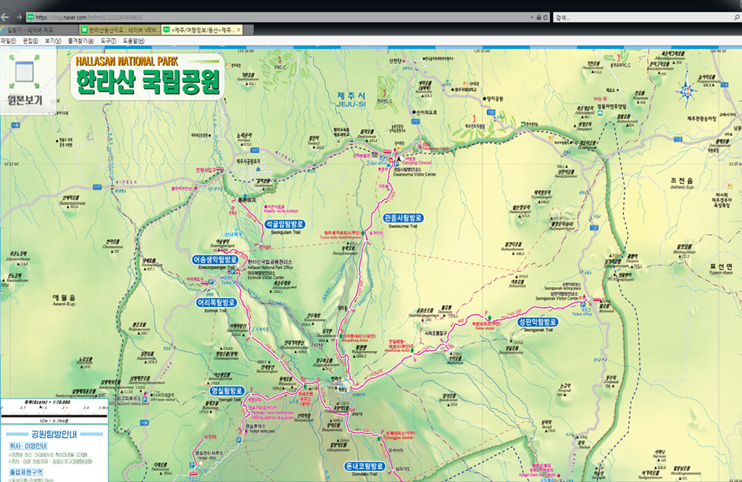Click the 석굴암탐방로 trail label
The image size is (742, 482).
(x=284, y=224)
